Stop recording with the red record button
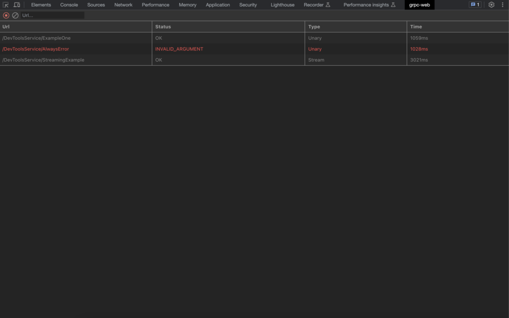This screenshot has width=509, height=318. coord(6,16)
